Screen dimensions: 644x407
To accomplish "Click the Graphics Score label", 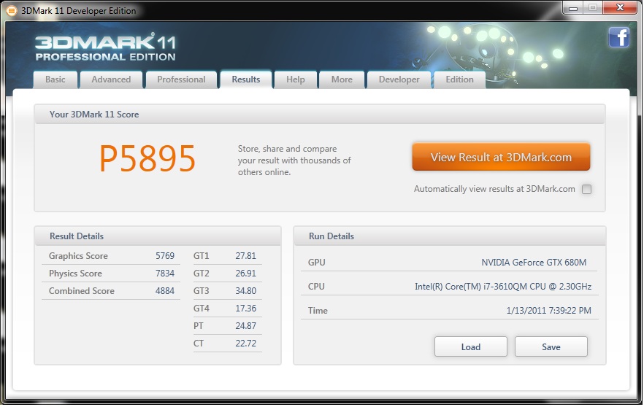I will click(78, 256).
